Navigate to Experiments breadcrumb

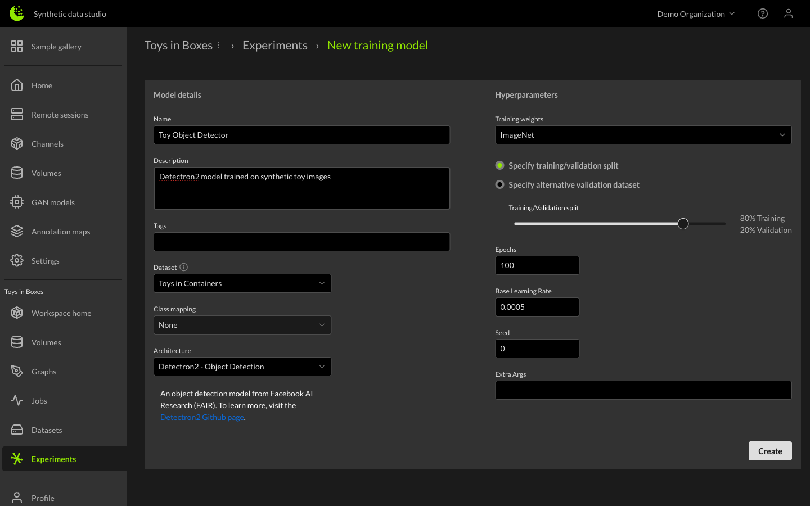(x=274, y=46)
